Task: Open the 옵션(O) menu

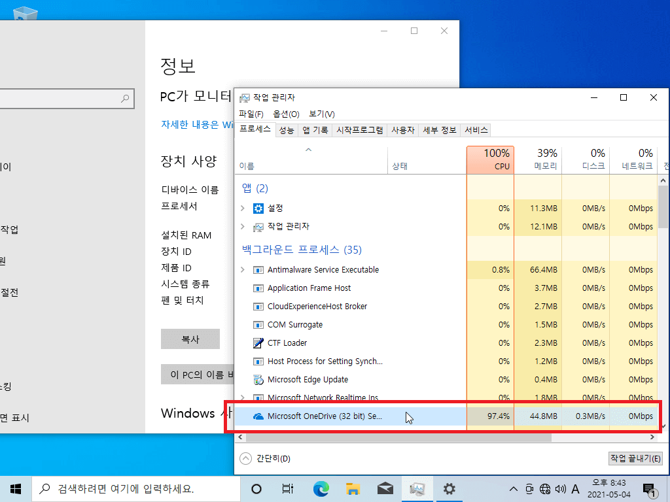Action: coord(287,114)
